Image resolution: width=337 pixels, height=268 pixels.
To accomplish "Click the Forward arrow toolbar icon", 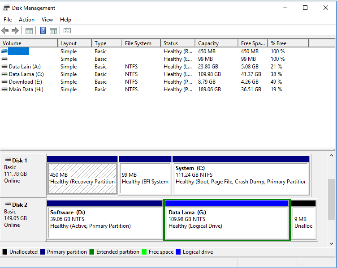I will pyautogui.click(x=15, y=31).
